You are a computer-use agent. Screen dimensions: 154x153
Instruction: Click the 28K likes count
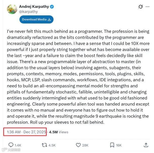(x=85, y=145)
